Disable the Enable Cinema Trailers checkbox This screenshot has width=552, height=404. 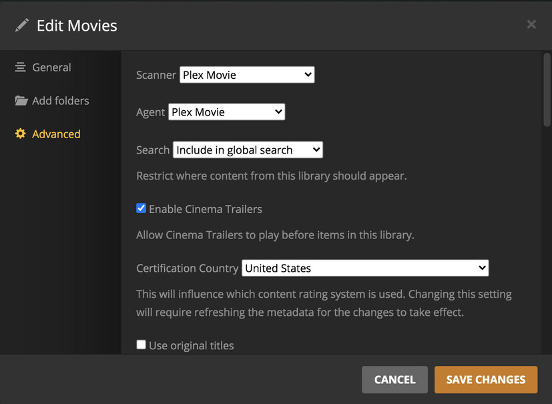(x=141, y=208)
